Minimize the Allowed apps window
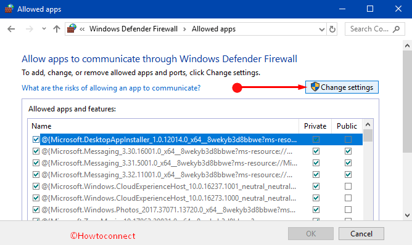 pyautogui.click(x=342, y=9)
